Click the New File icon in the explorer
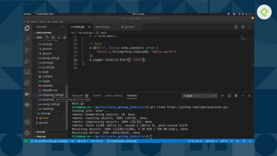This screenshot has height=156, width=277. (47, 37)
